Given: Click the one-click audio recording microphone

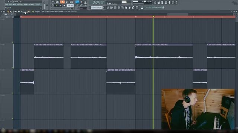Looking at the screenshot, I should (169, 3).
